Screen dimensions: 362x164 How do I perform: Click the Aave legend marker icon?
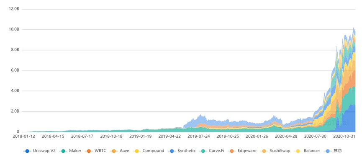pos(114,151)
